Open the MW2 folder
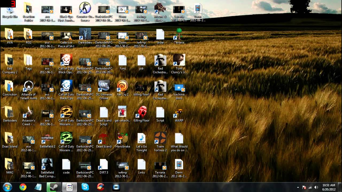This screenshot has width=342, height=192. (x=10, y=166)
